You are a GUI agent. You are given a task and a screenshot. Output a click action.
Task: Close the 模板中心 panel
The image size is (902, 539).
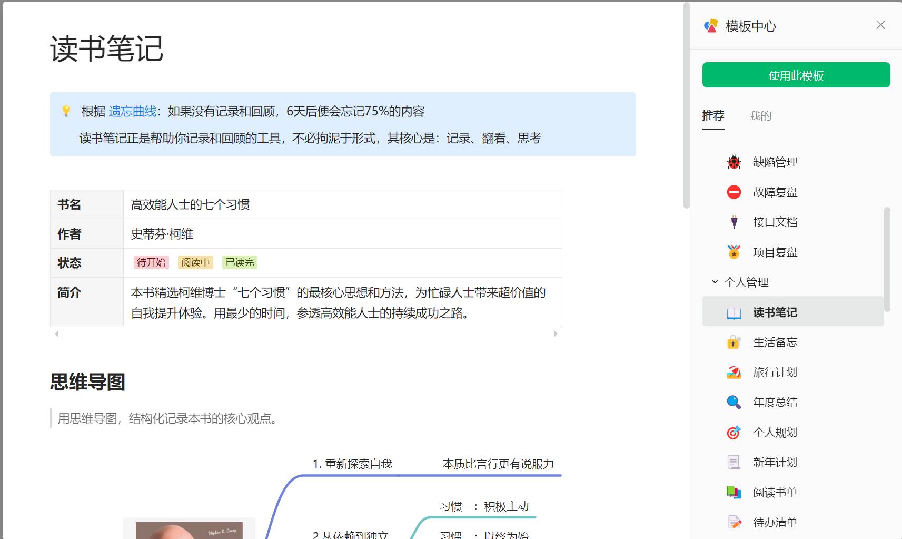[880, 25]
